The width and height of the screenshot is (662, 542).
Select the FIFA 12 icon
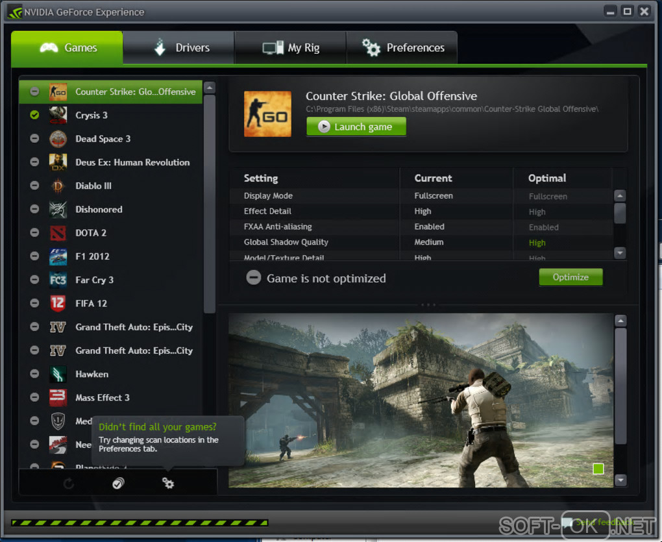tap(58, 304)
